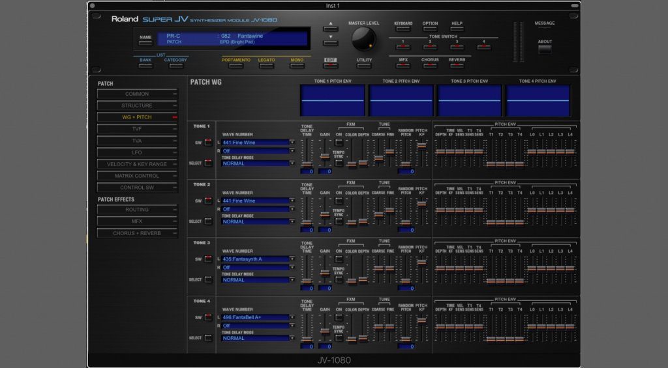Open Tone 1 wave R dropdown
The height and width of the screenshot is (368, 668).
258,151
